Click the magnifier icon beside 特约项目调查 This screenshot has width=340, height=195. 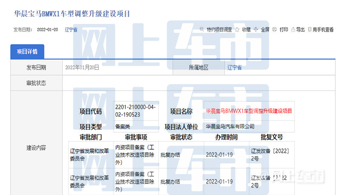pos(202,29)
